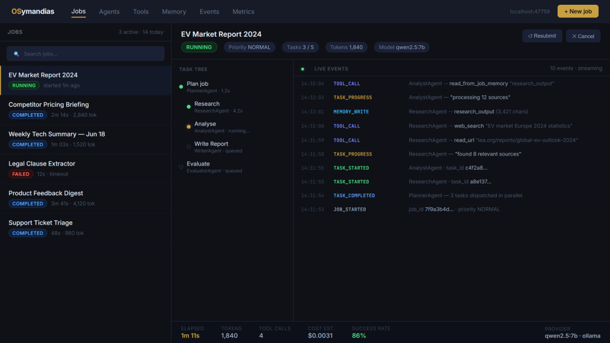Image resolution: width=610 pixels, height=343 pixels.
Task: Open the Jobs tab
Action: [x=78, y=11]
